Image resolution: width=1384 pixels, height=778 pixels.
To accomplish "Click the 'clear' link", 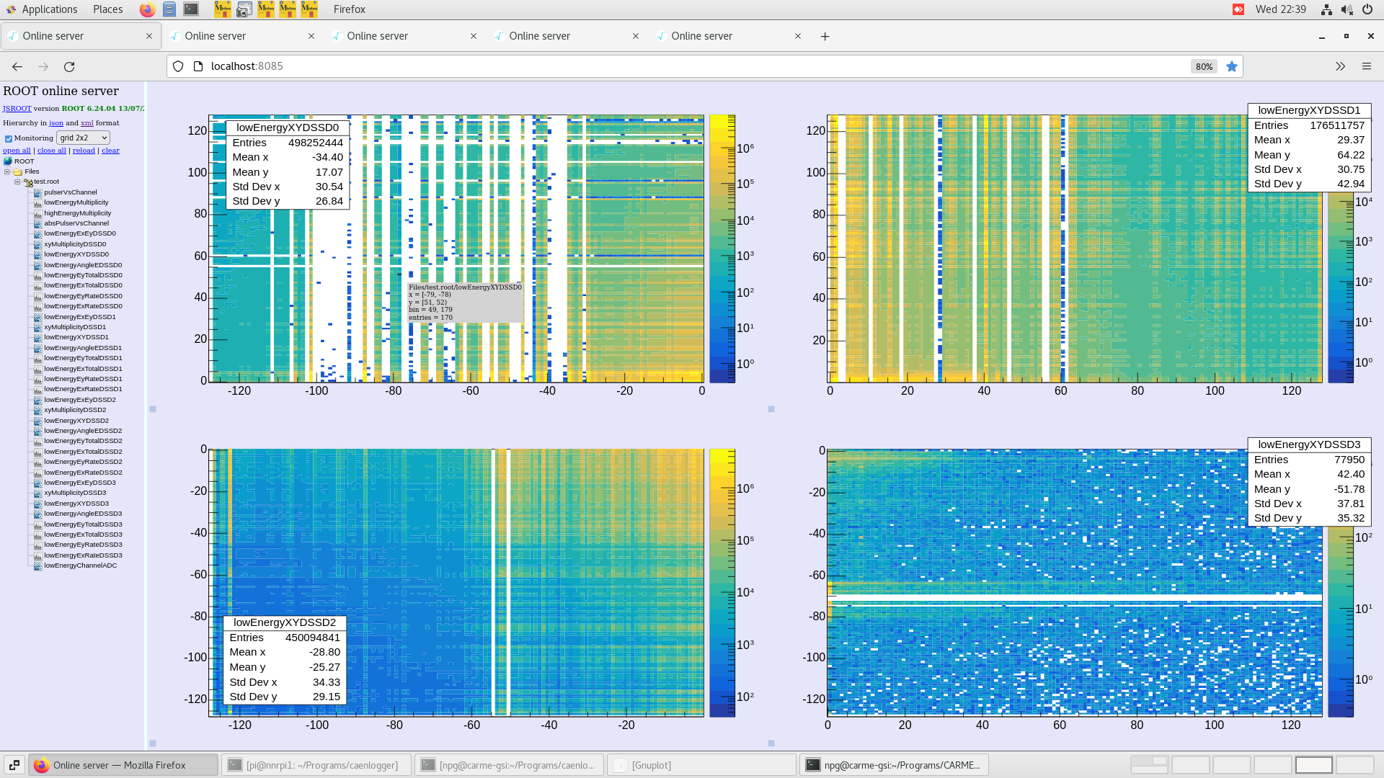I will coord(110,151).
